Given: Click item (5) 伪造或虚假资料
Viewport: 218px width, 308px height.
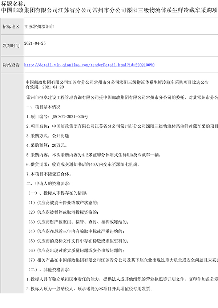Looking at the screenshot, I should (78, 241).
